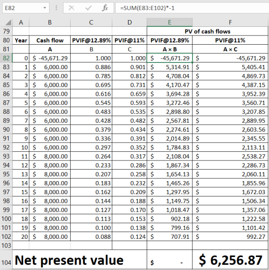
Task: Open the Insert Function fx icon
Action: 105,8
